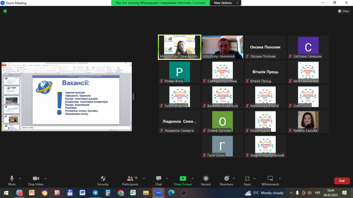
Task: Open the Chat panel
Action: coord(159,180)
